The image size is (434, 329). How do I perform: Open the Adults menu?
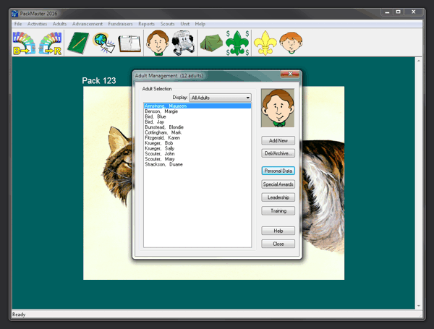click(59, 24)
